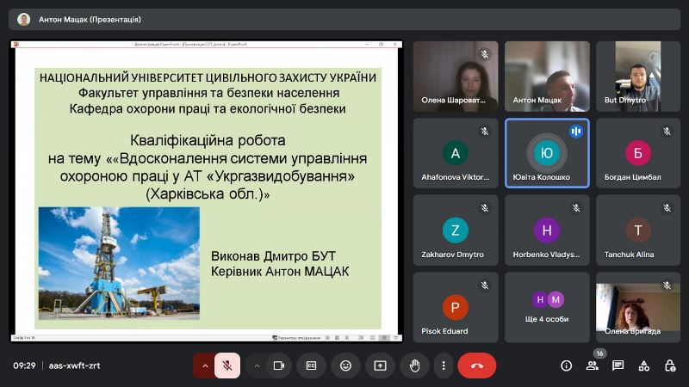Click meeting code aas-xwft-zrt
Viewport: 689px width, 387px height.
pos(74,365)
